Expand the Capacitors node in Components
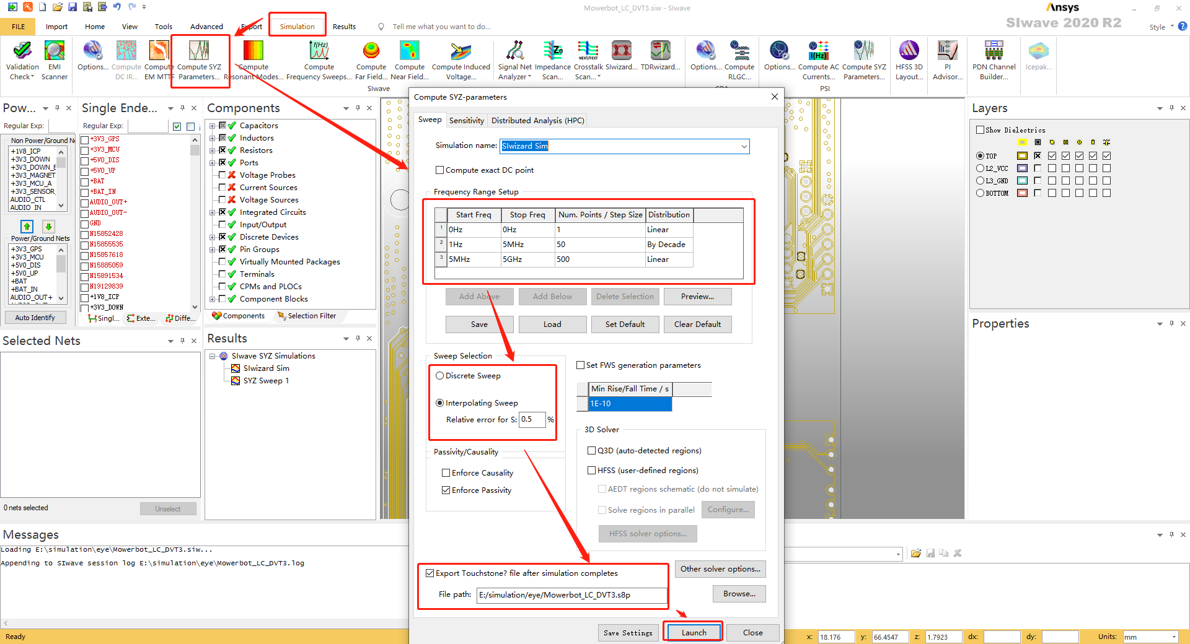This screenshot has height=644, width=1190. (212, 125)
